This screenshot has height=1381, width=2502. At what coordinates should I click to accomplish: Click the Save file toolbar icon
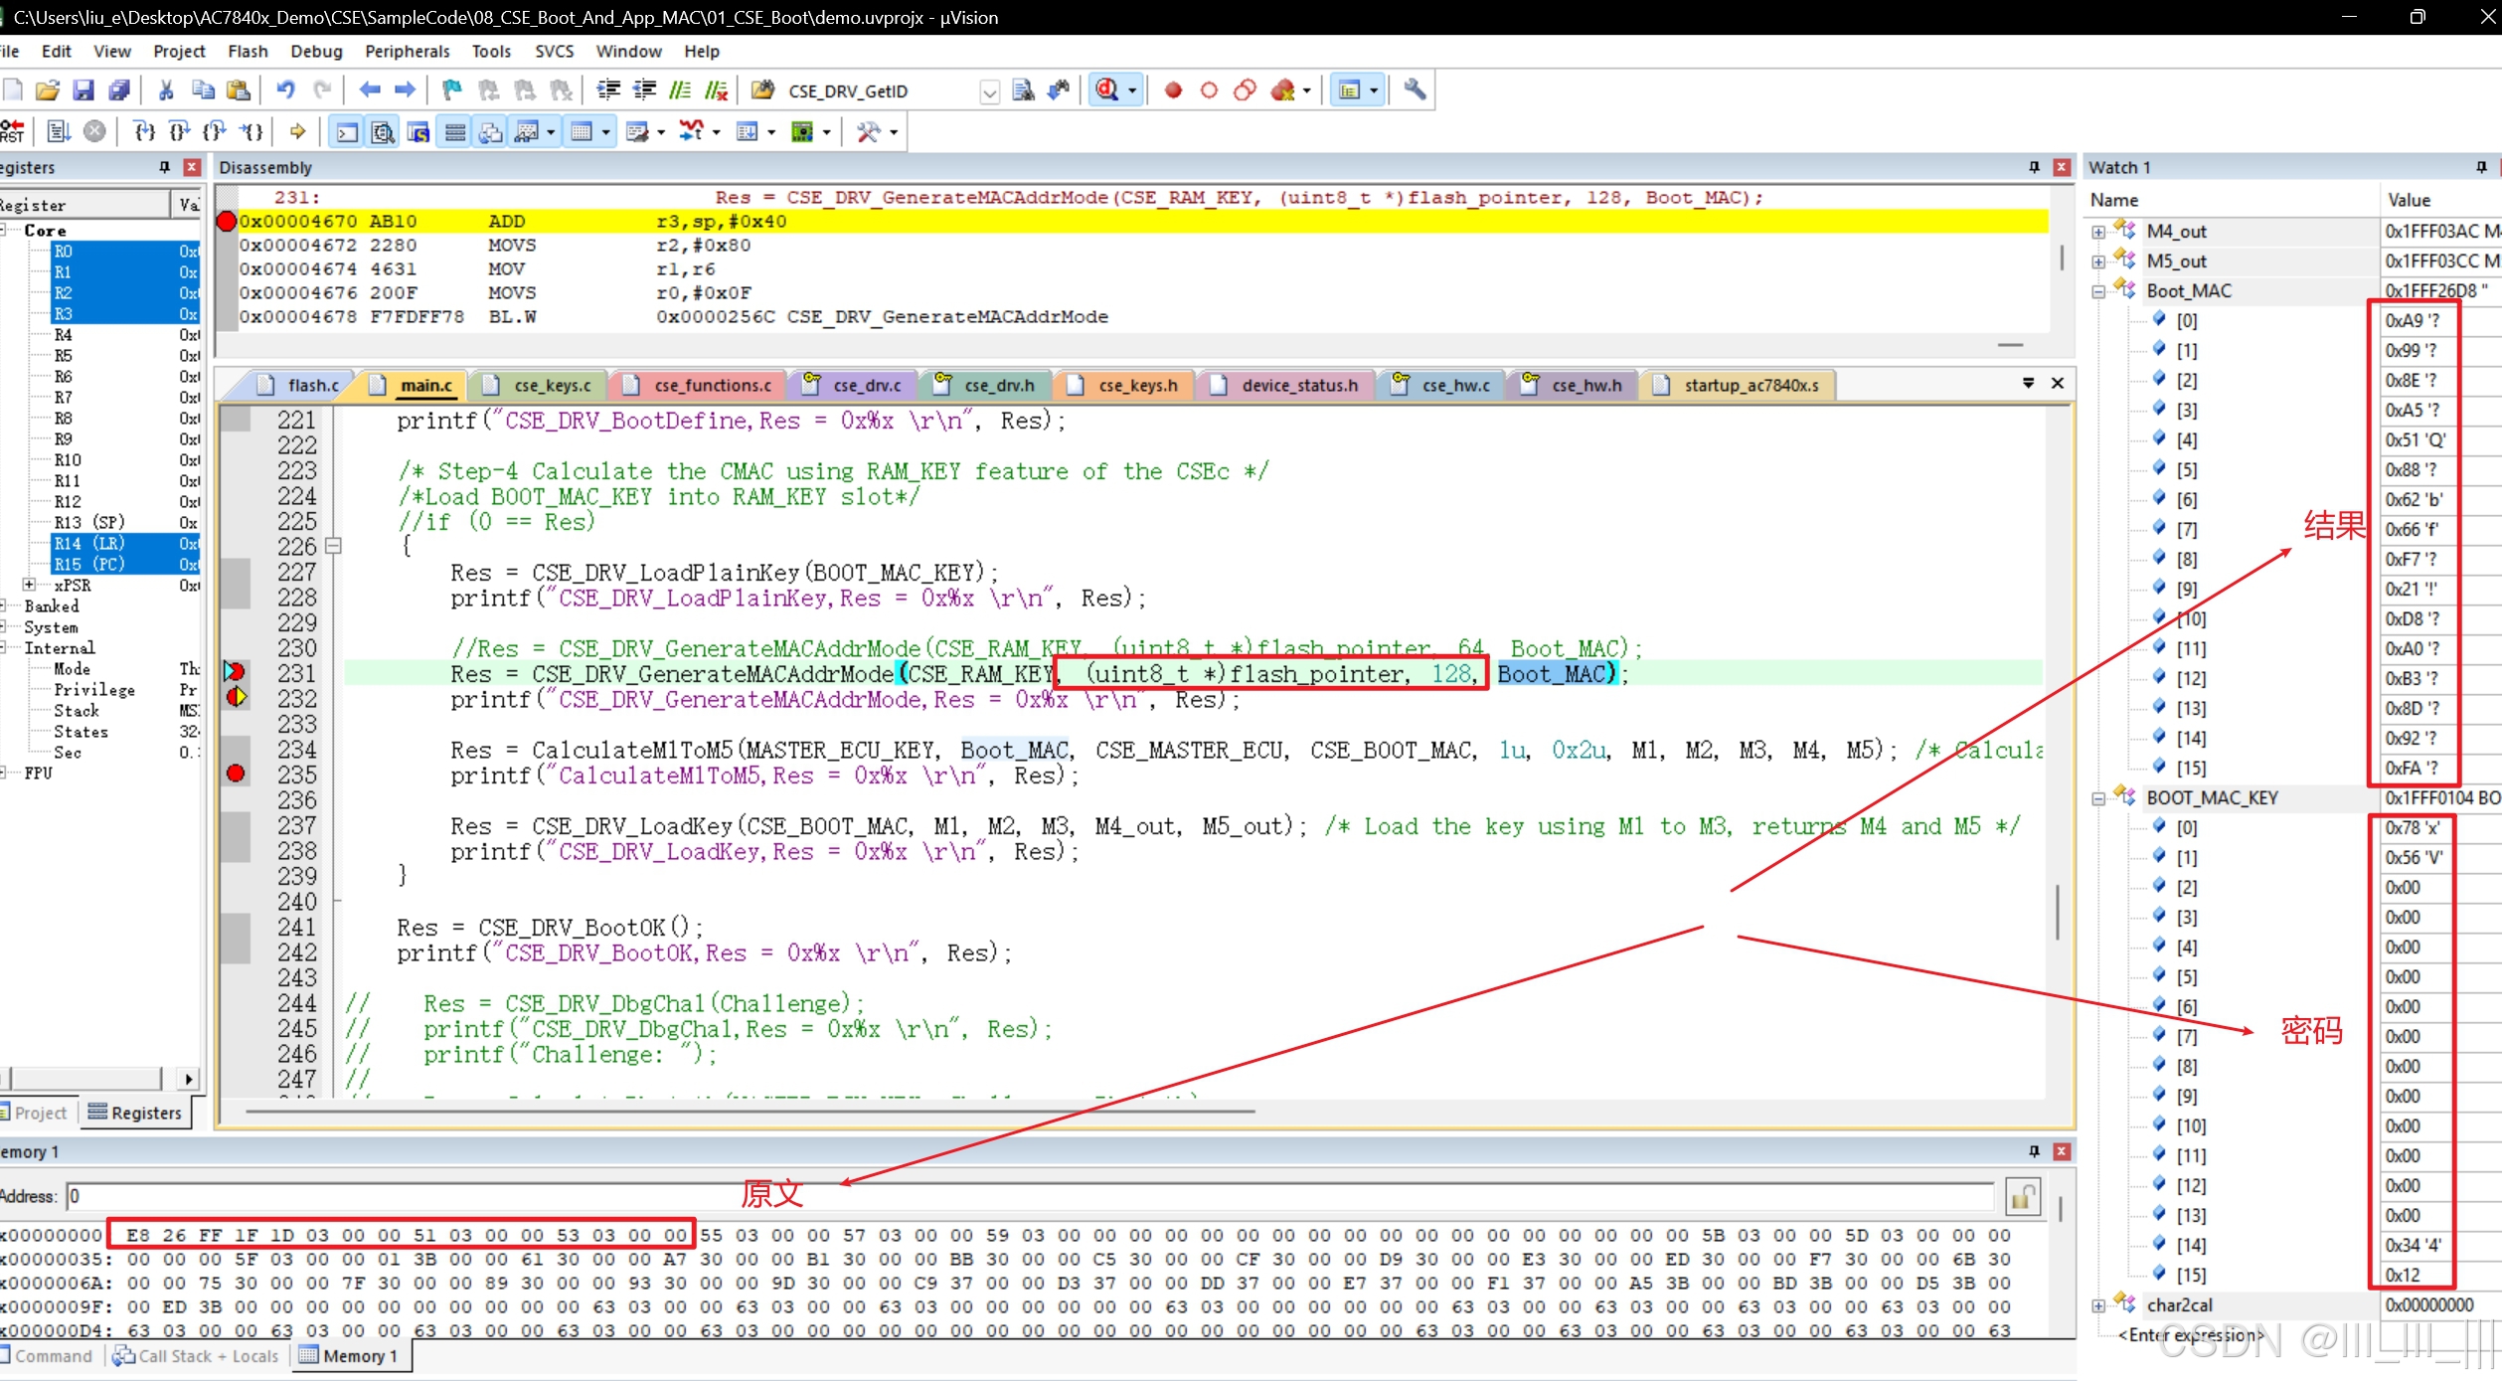(83, 90)
